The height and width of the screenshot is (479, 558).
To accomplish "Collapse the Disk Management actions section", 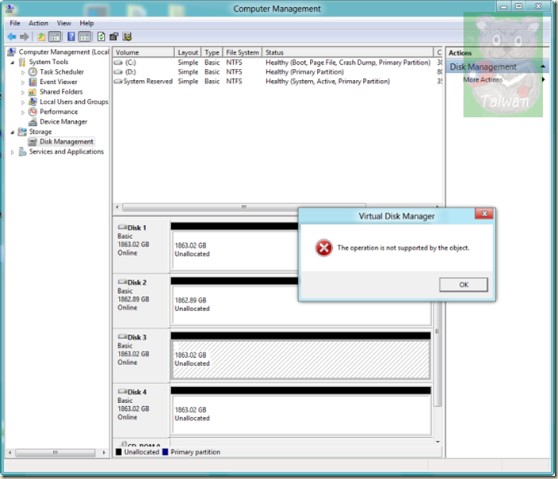I will 543,67.
